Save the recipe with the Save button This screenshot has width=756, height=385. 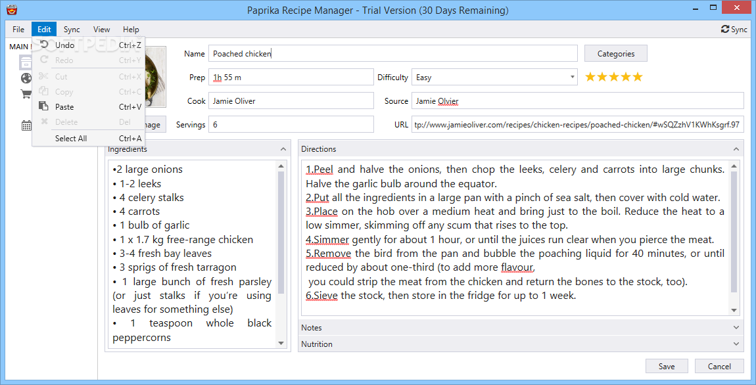(667, 366)
